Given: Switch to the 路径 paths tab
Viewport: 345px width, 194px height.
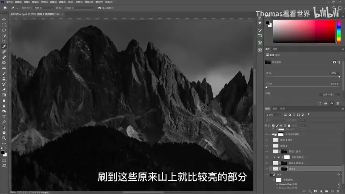Looking at the screenshot, I should point(282,109).
